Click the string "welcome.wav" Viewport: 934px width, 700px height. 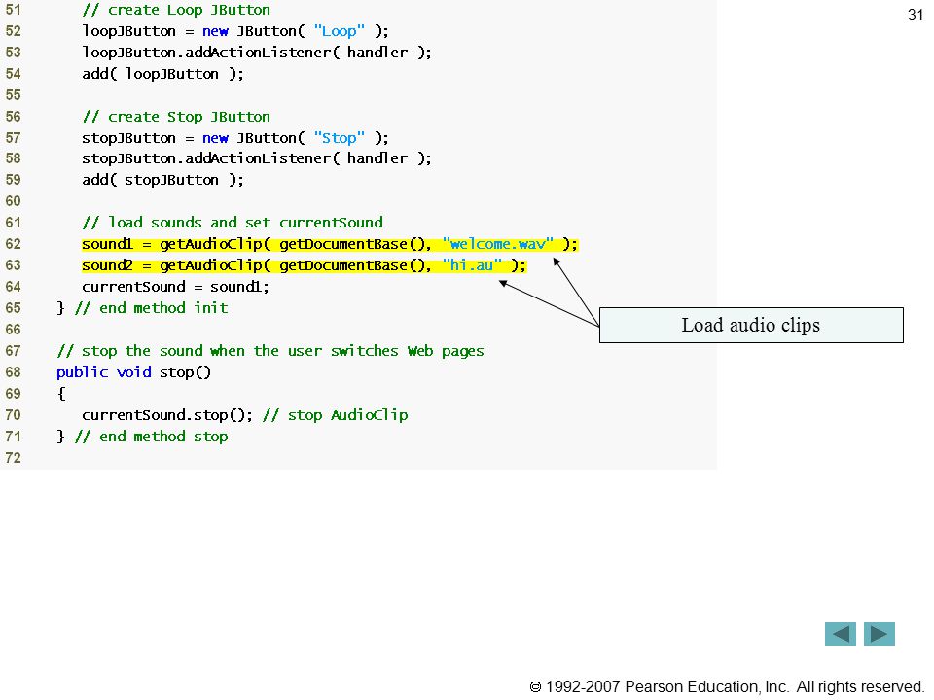[498, 244]
